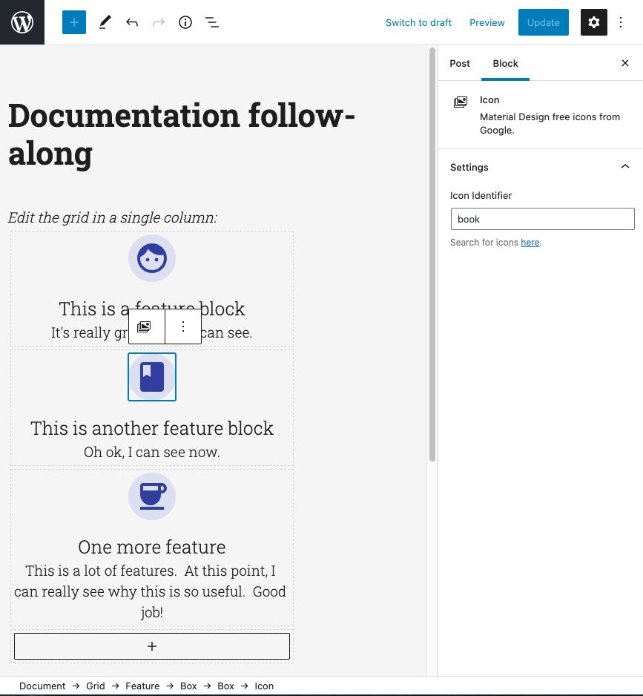Click the Icon block type button in toolbar
Image resolution: width=643 pixels, height=696 pixels.
pyautogui.click(x=145, y=326)
